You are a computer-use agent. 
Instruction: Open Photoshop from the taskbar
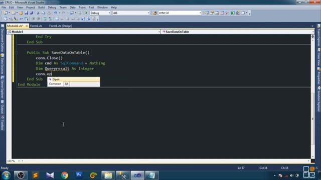79,175
